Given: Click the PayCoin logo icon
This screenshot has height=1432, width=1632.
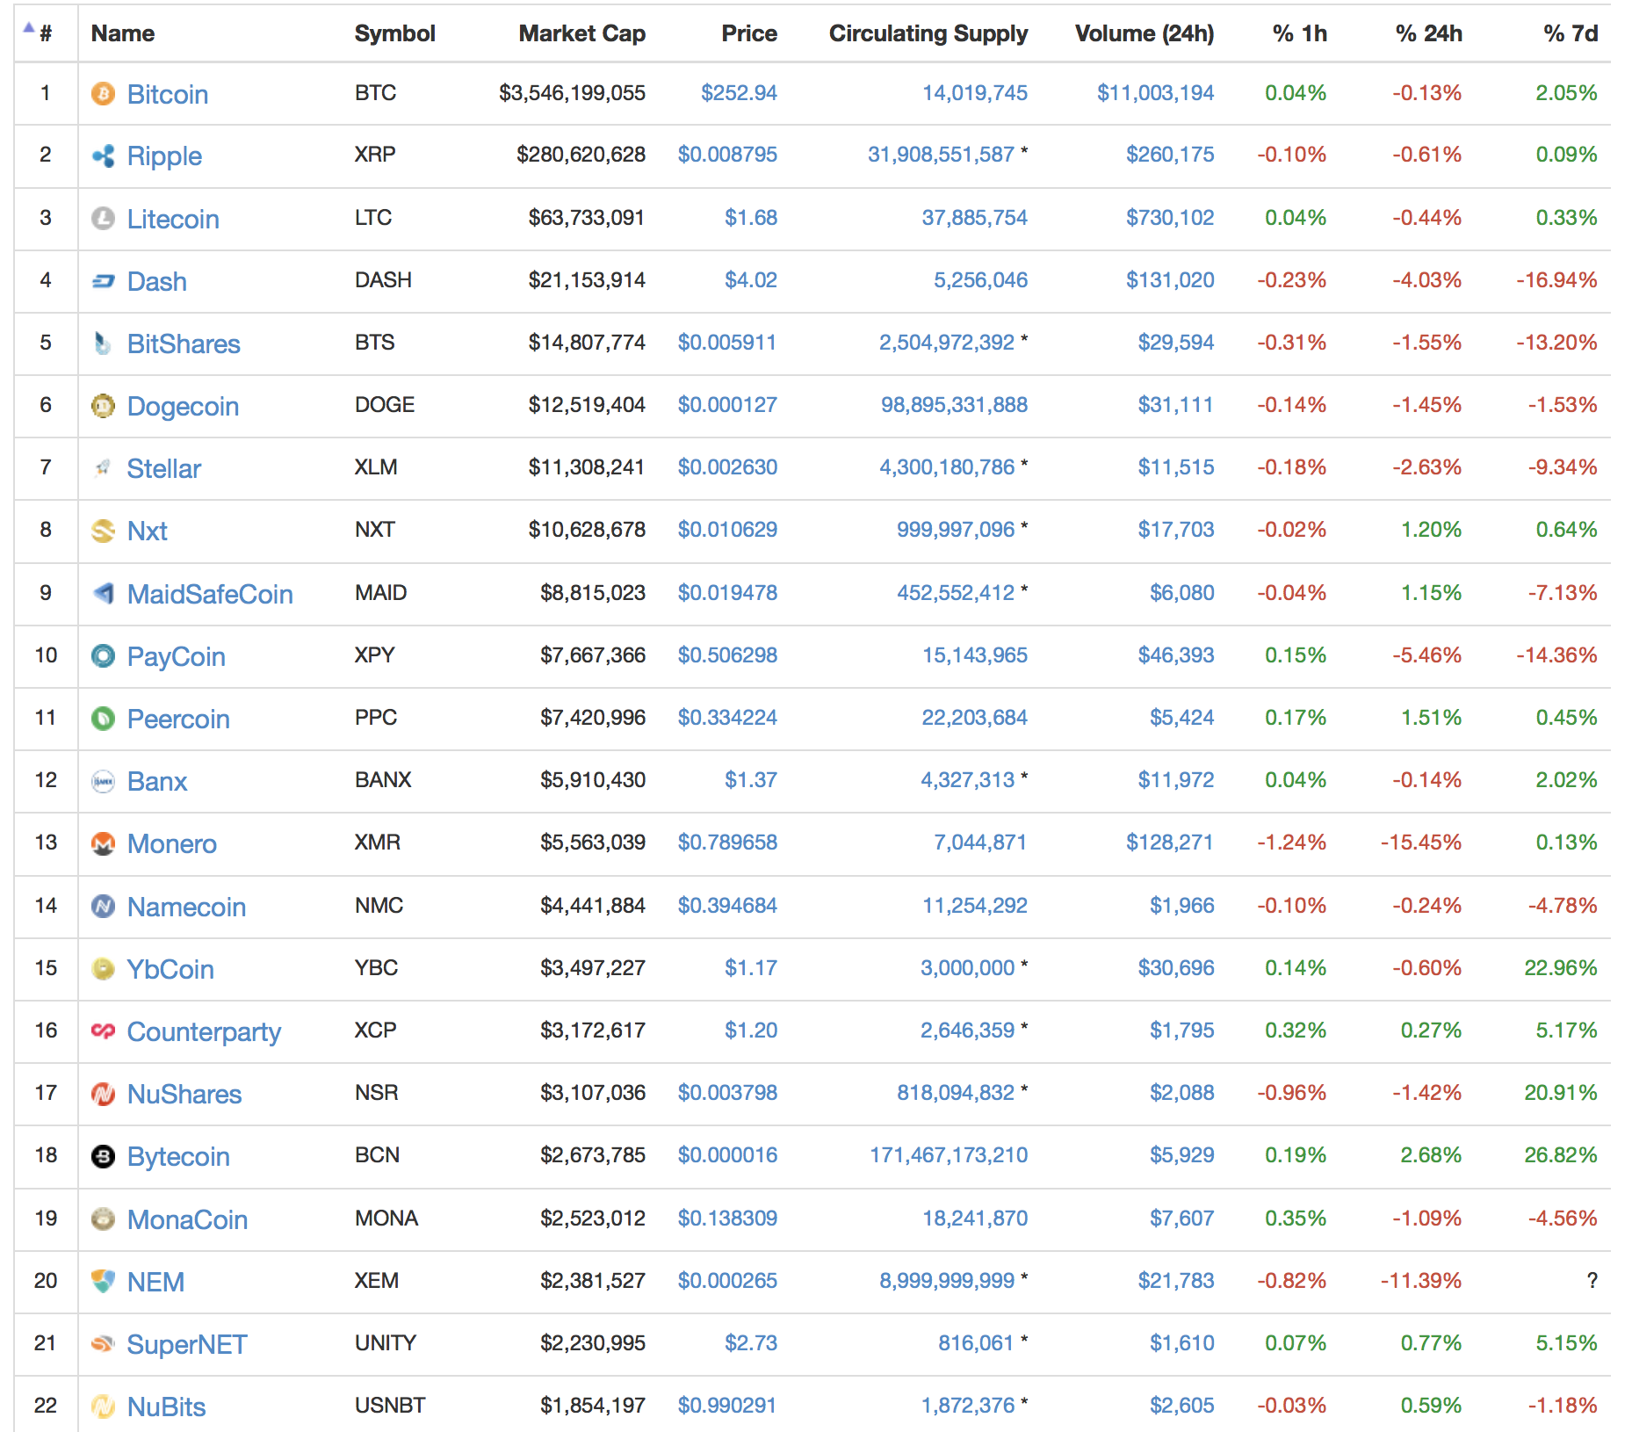Looking at the screenshot, I should pyautogui.click(x=103, y=656).
